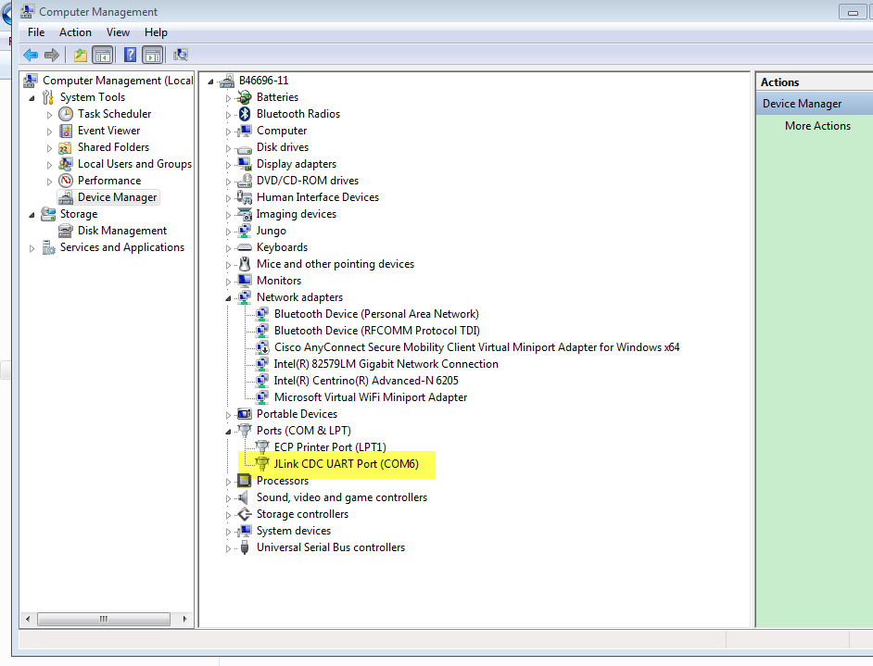Collapse the Network adapters category

click(228, 299)
